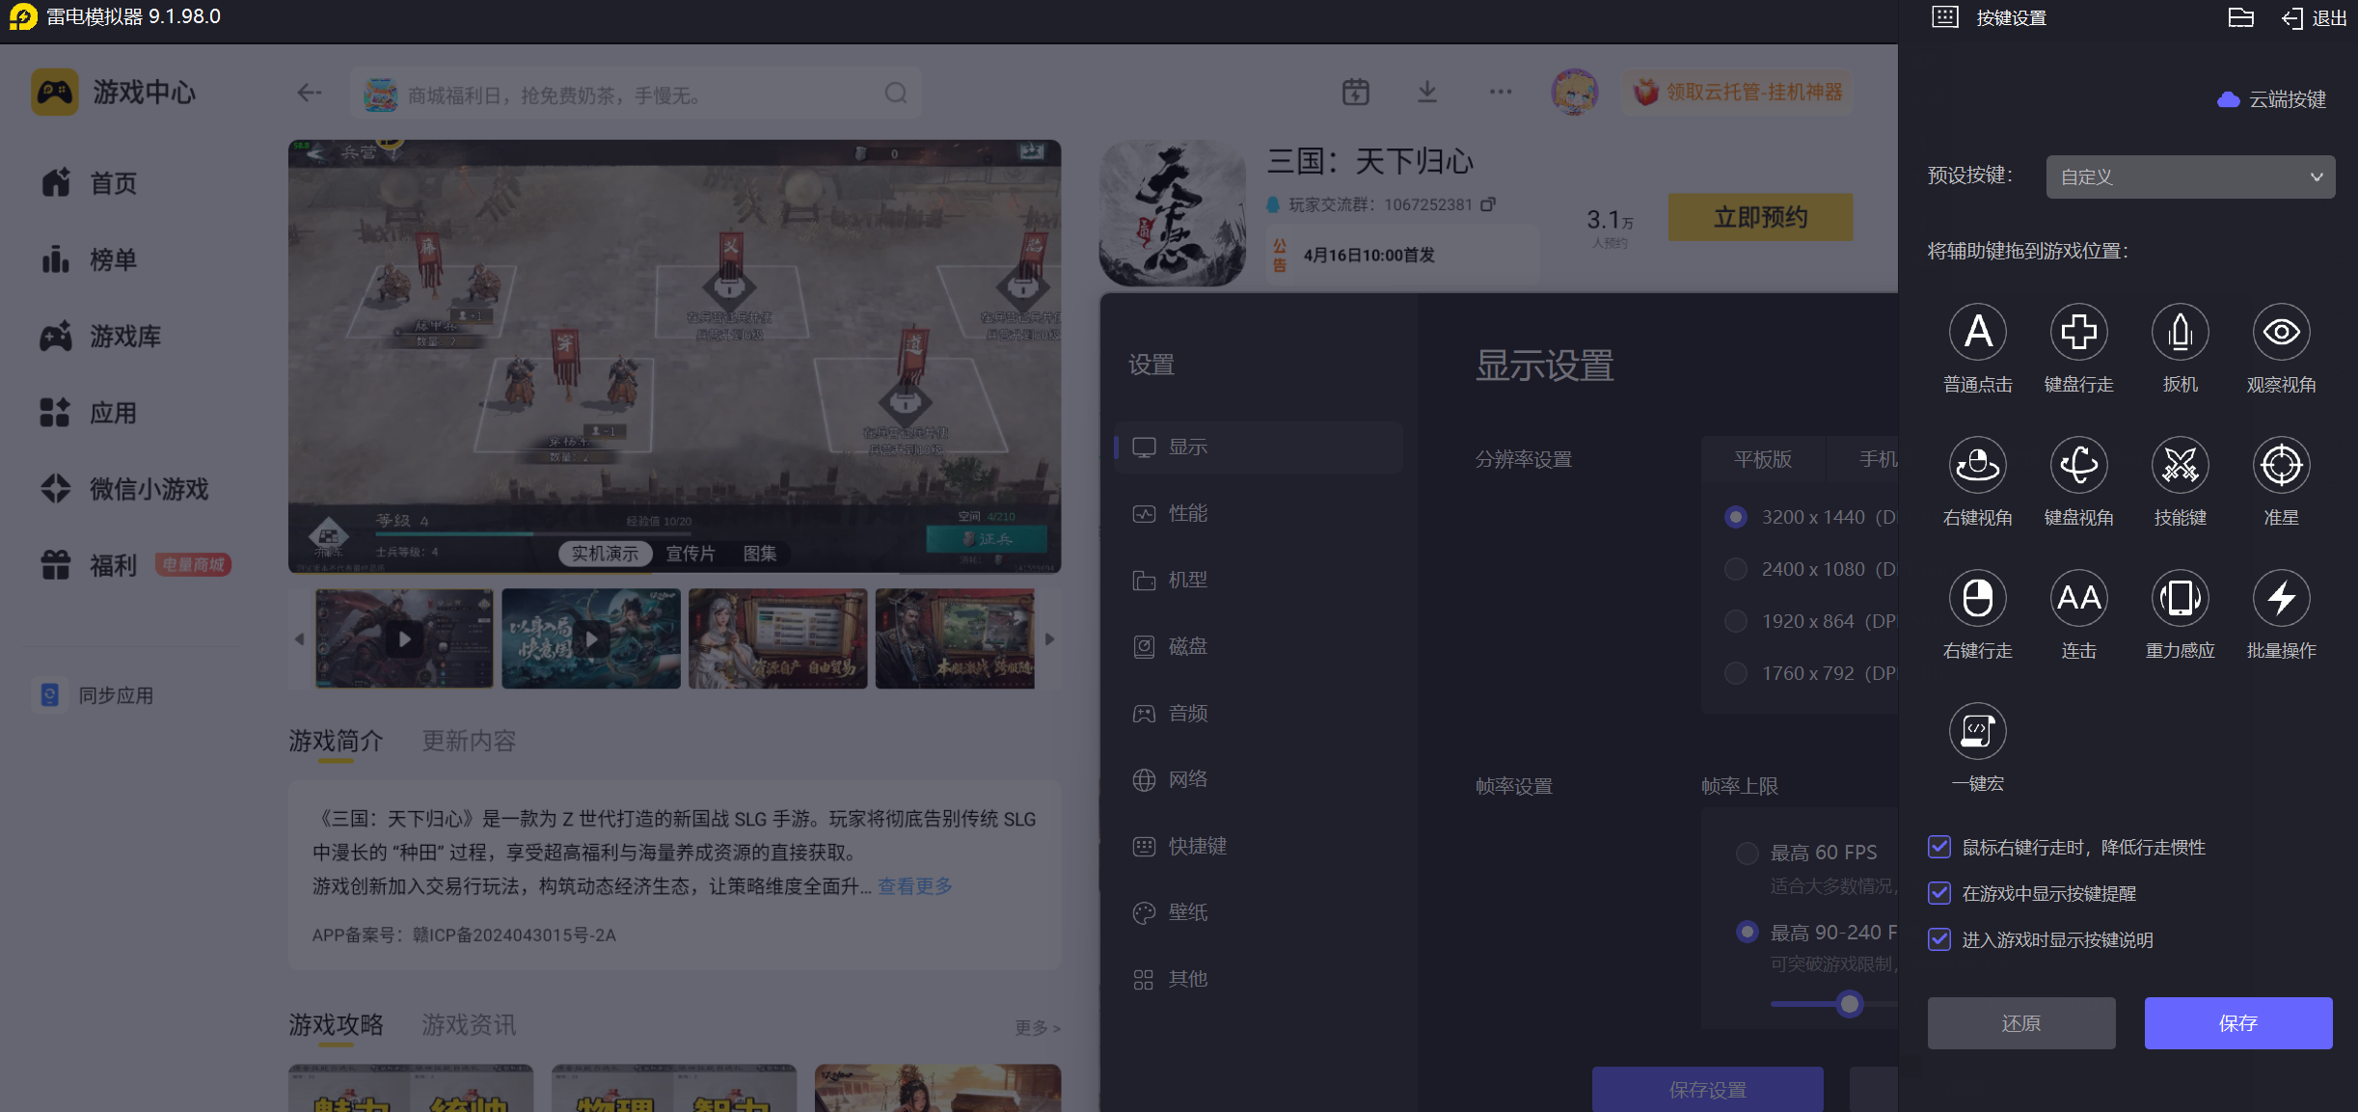This screenshot has width=2358, height=1112.
Task: Click the 批量操作 lightning icon
Action: click(2281, 599)
